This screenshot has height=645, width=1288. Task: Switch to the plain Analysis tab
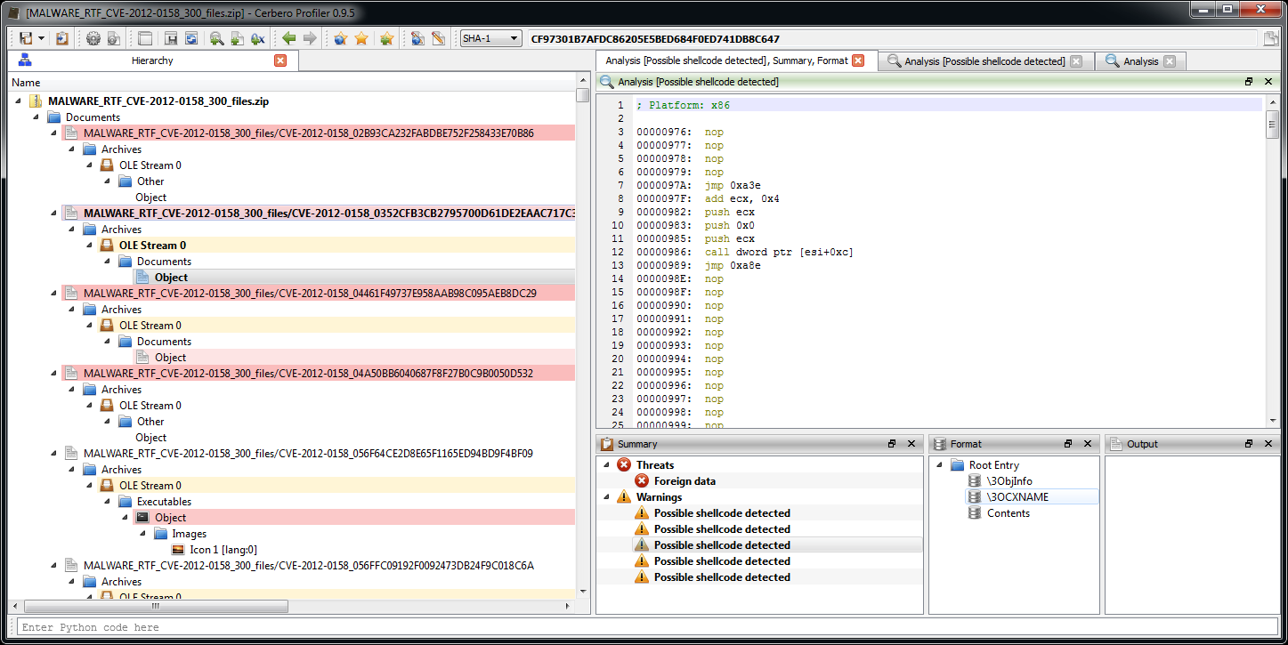point(1141,61)
